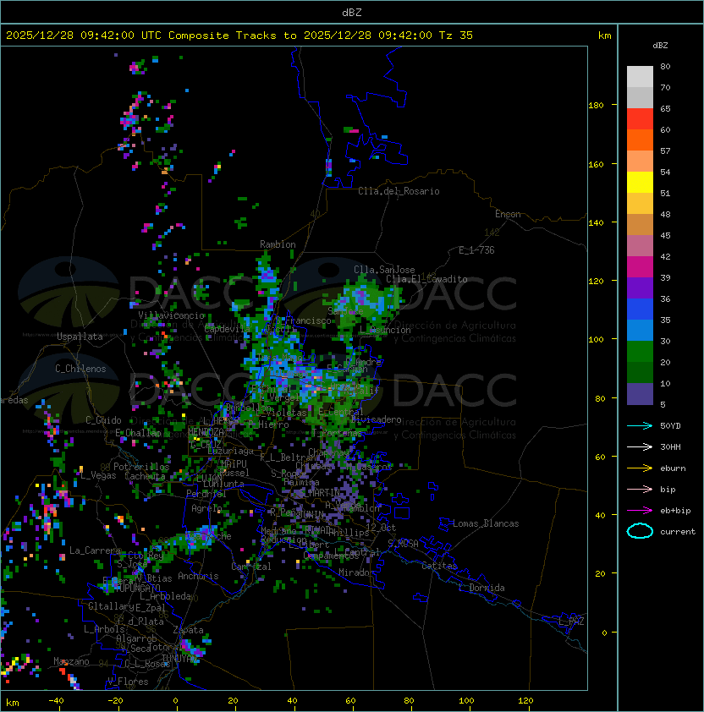Viewport: 704px width, 712px height.
Task: Click the 50YD legend label
Action: [x=670, y=426]
